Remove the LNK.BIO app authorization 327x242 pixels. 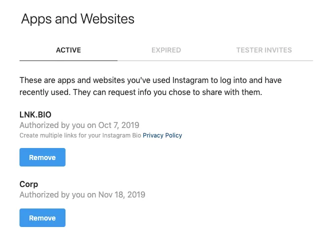pyautogui.click(x=42, y=157)
